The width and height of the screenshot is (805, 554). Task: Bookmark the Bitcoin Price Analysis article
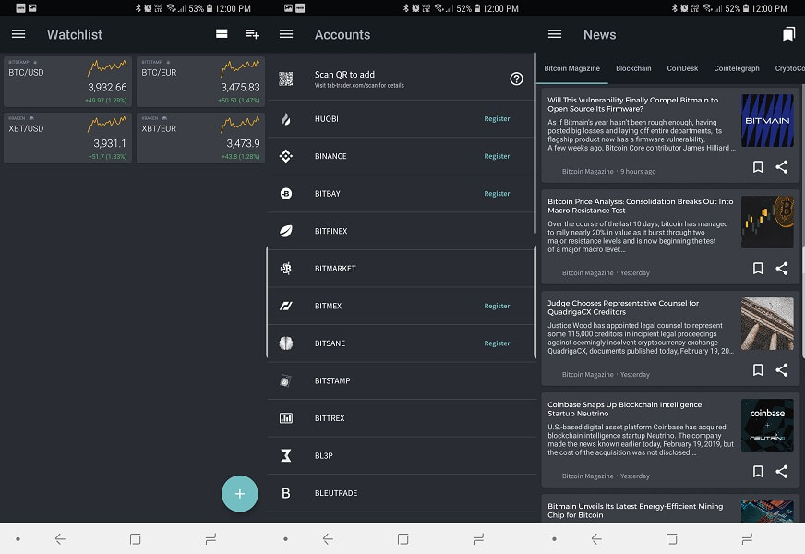tap(758, 269)
